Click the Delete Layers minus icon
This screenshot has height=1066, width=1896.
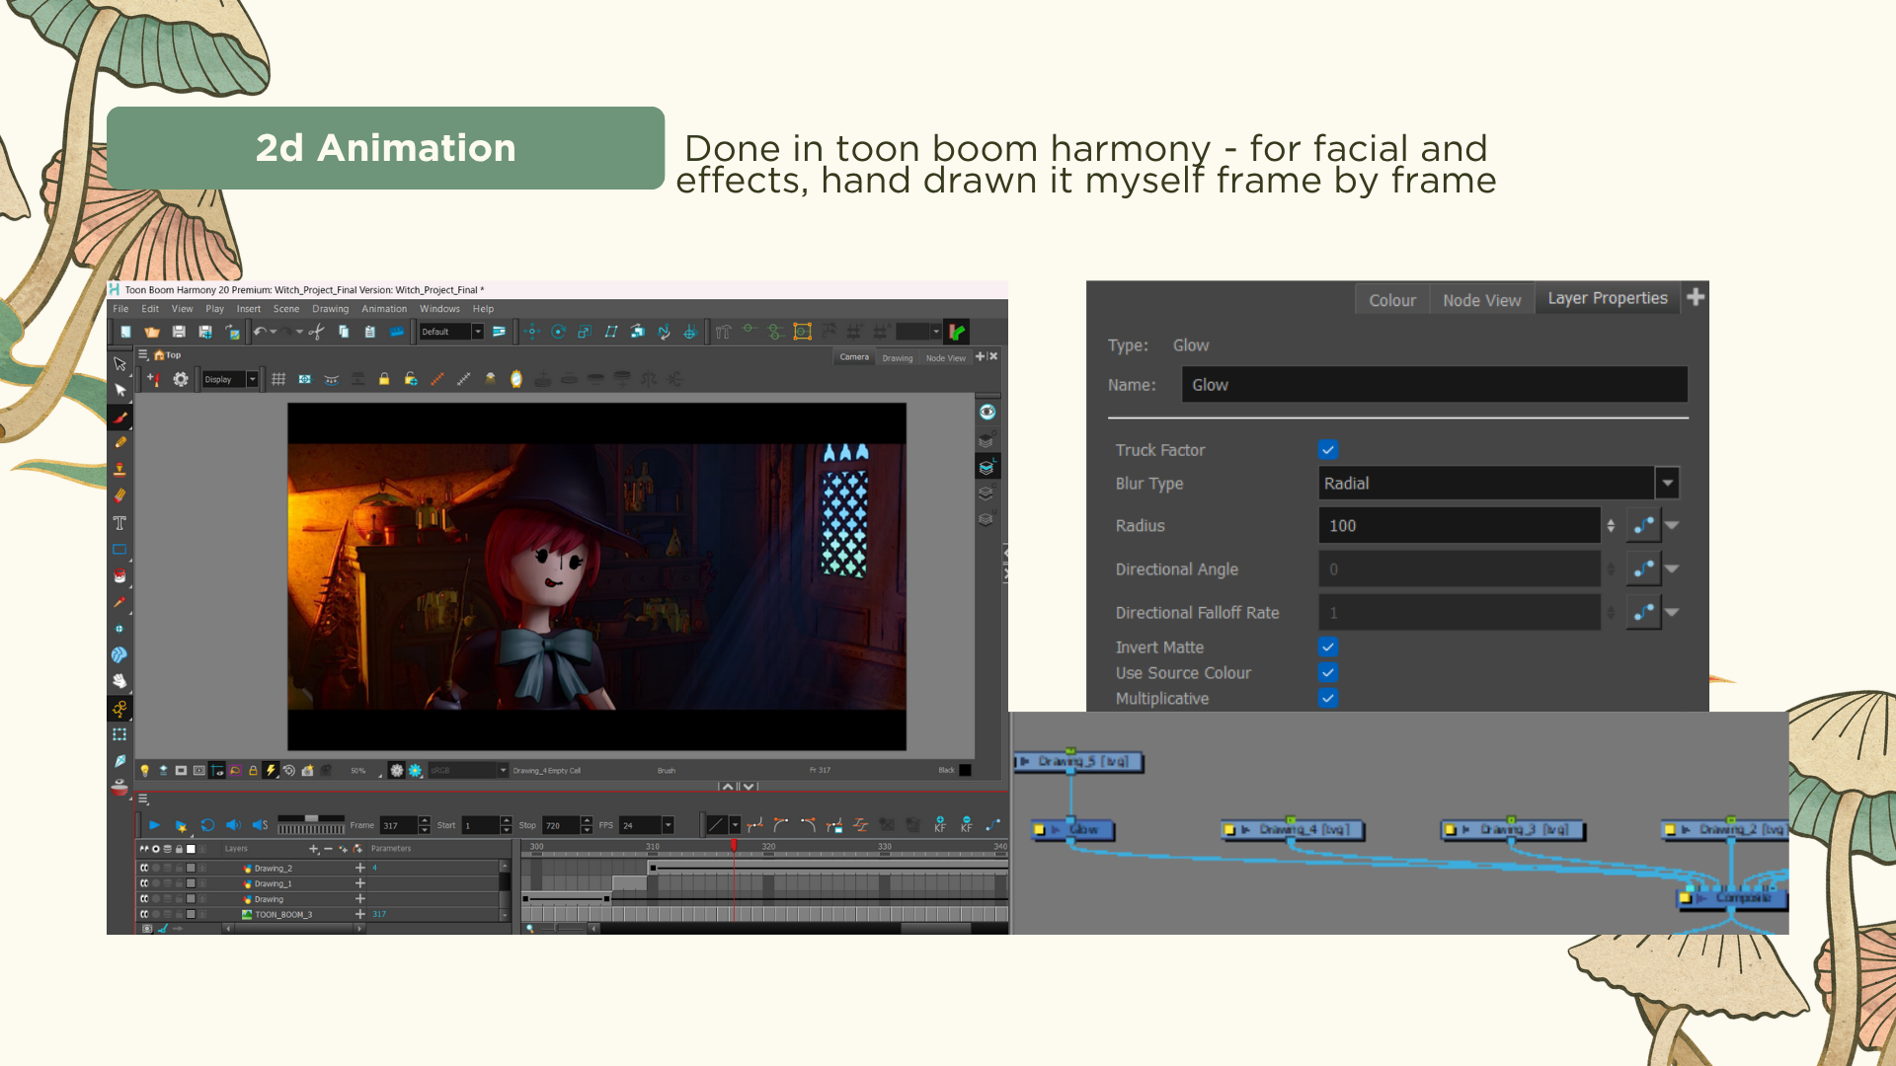point(329,849)
